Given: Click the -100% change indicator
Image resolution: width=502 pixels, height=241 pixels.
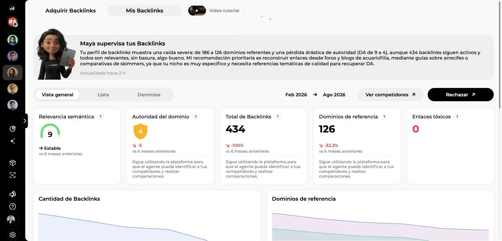Looking at the screenshot, I should point(235,145).
